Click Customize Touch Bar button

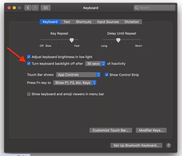(111, 130)
